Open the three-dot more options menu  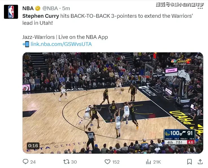(x=200, y=8)
